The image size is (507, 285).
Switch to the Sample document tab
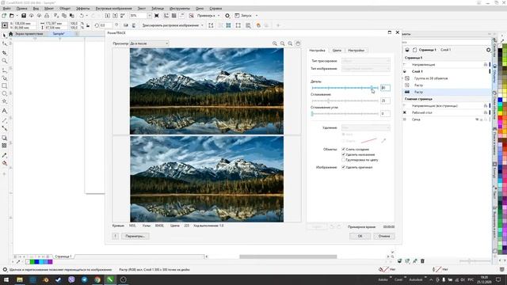click(59, 33)
